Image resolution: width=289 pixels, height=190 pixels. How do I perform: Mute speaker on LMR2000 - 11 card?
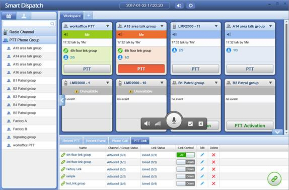[174, 34]
